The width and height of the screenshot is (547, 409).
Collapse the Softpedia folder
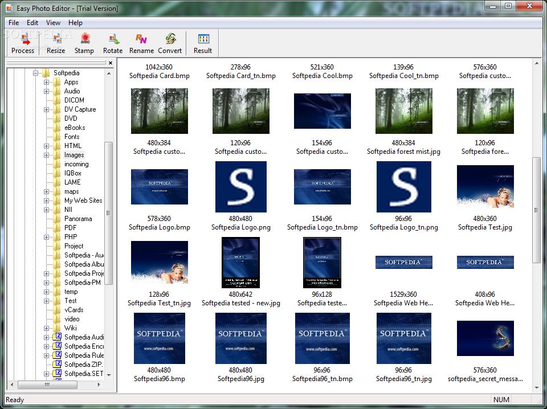point(35,73)
